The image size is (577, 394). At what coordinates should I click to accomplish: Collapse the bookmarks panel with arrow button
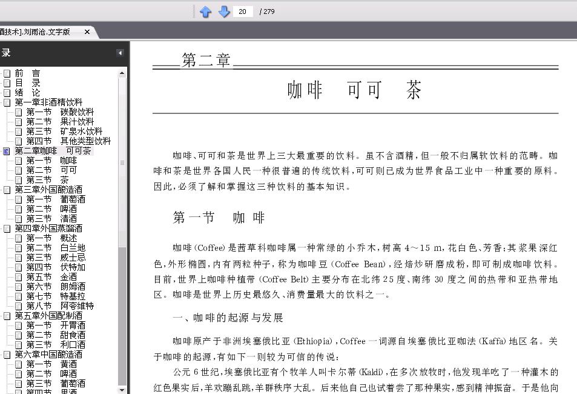tap(120, 53)
